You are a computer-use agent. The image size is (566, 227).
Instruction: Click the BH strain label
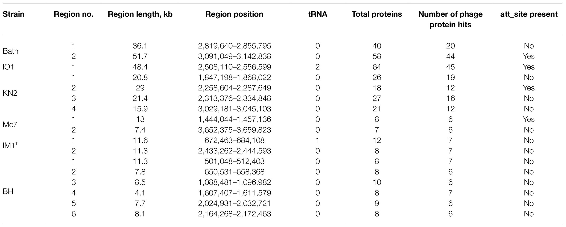[8, 191]
